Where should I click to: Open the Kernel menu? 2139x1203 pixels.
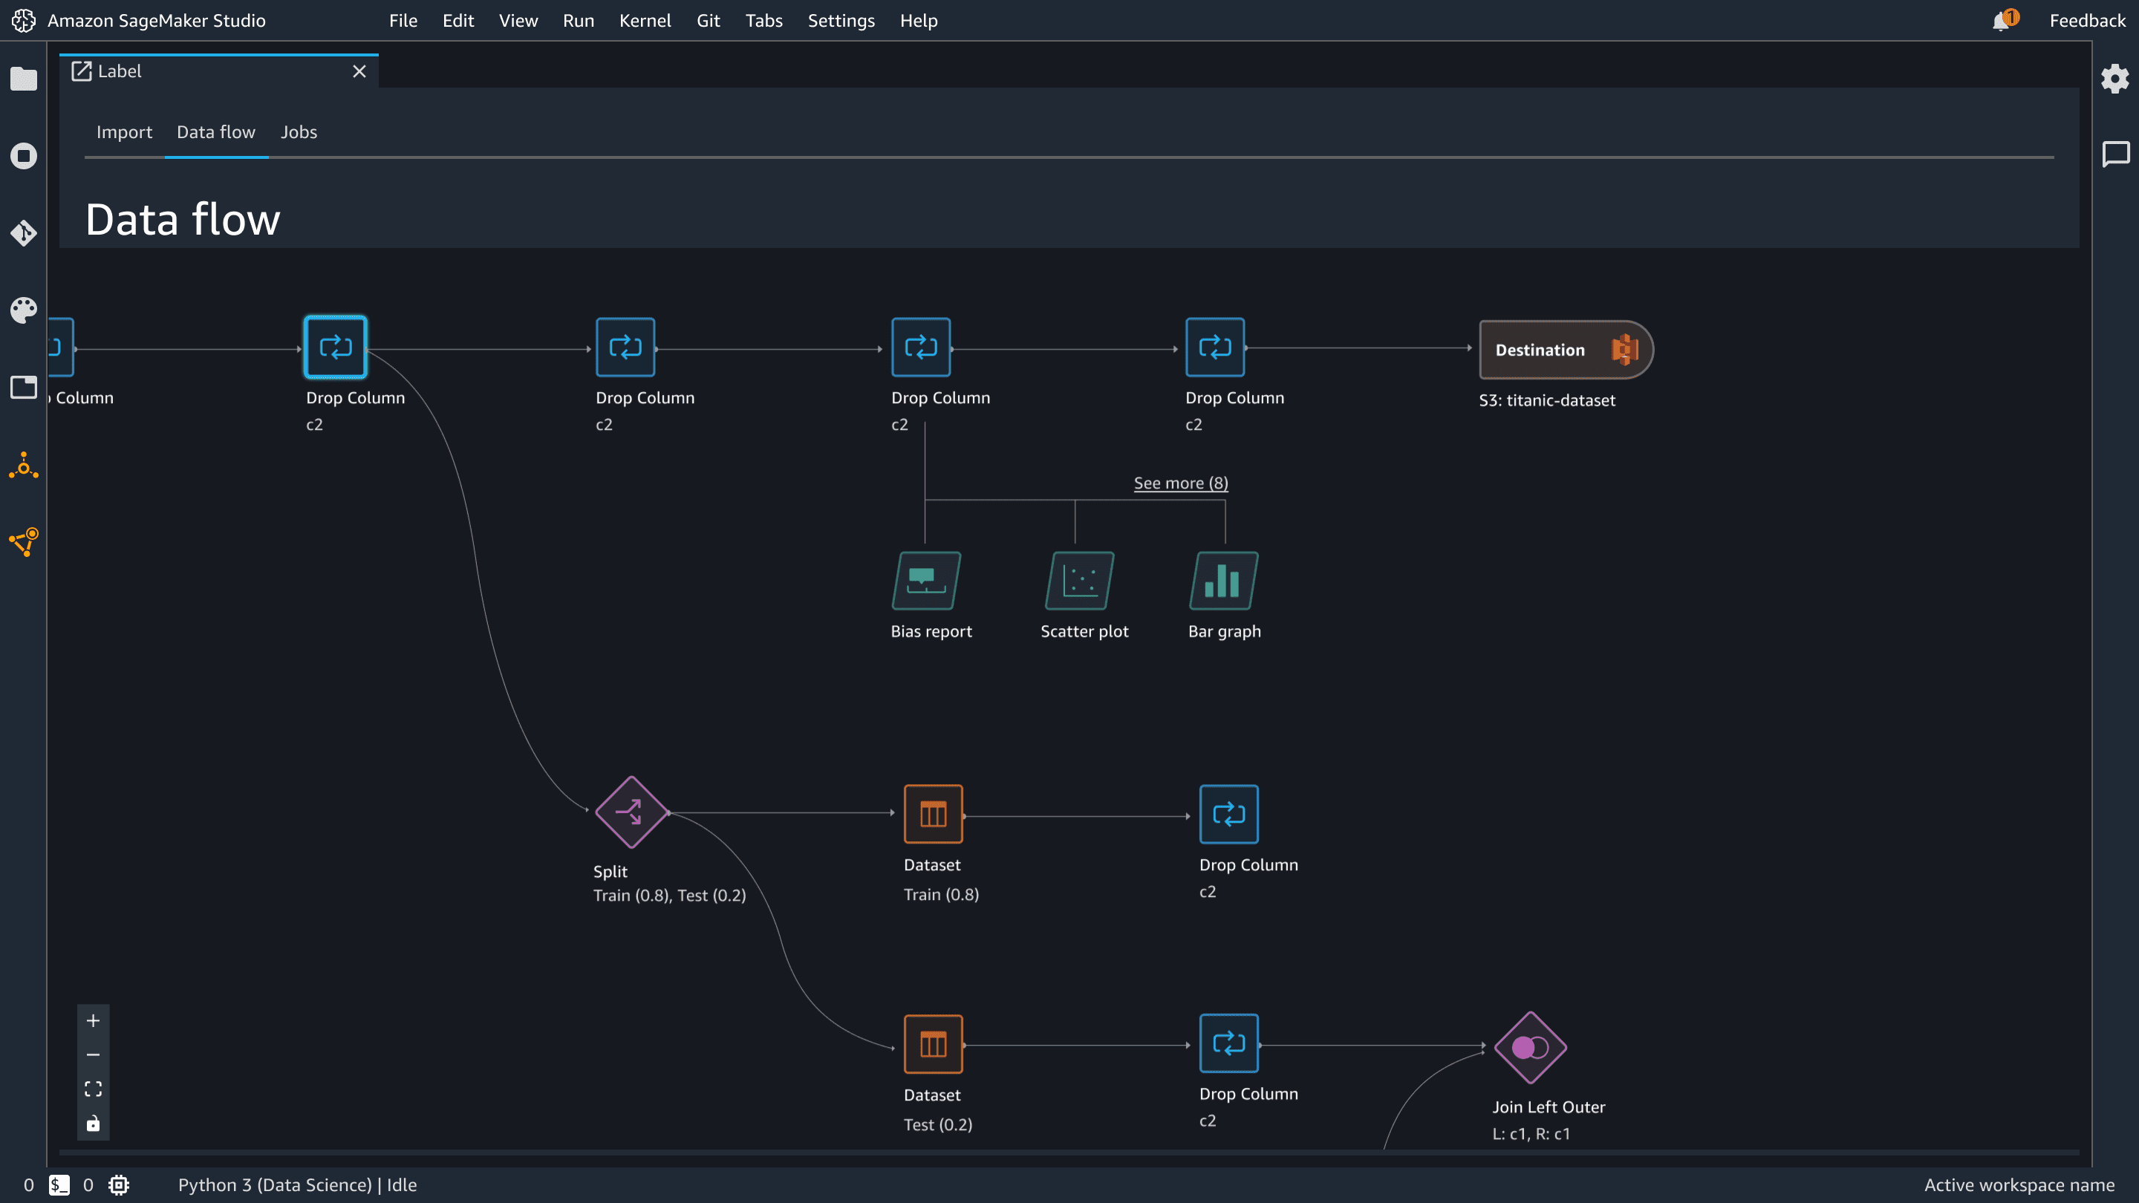[645, 21]
